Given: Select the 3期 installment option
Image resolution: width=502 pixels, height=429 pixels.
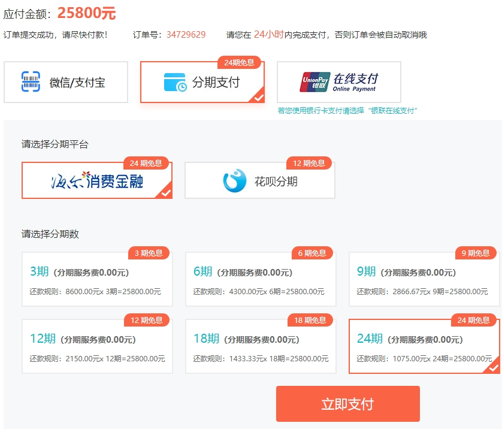Looking at the screenshot, I should coord(96,280).
